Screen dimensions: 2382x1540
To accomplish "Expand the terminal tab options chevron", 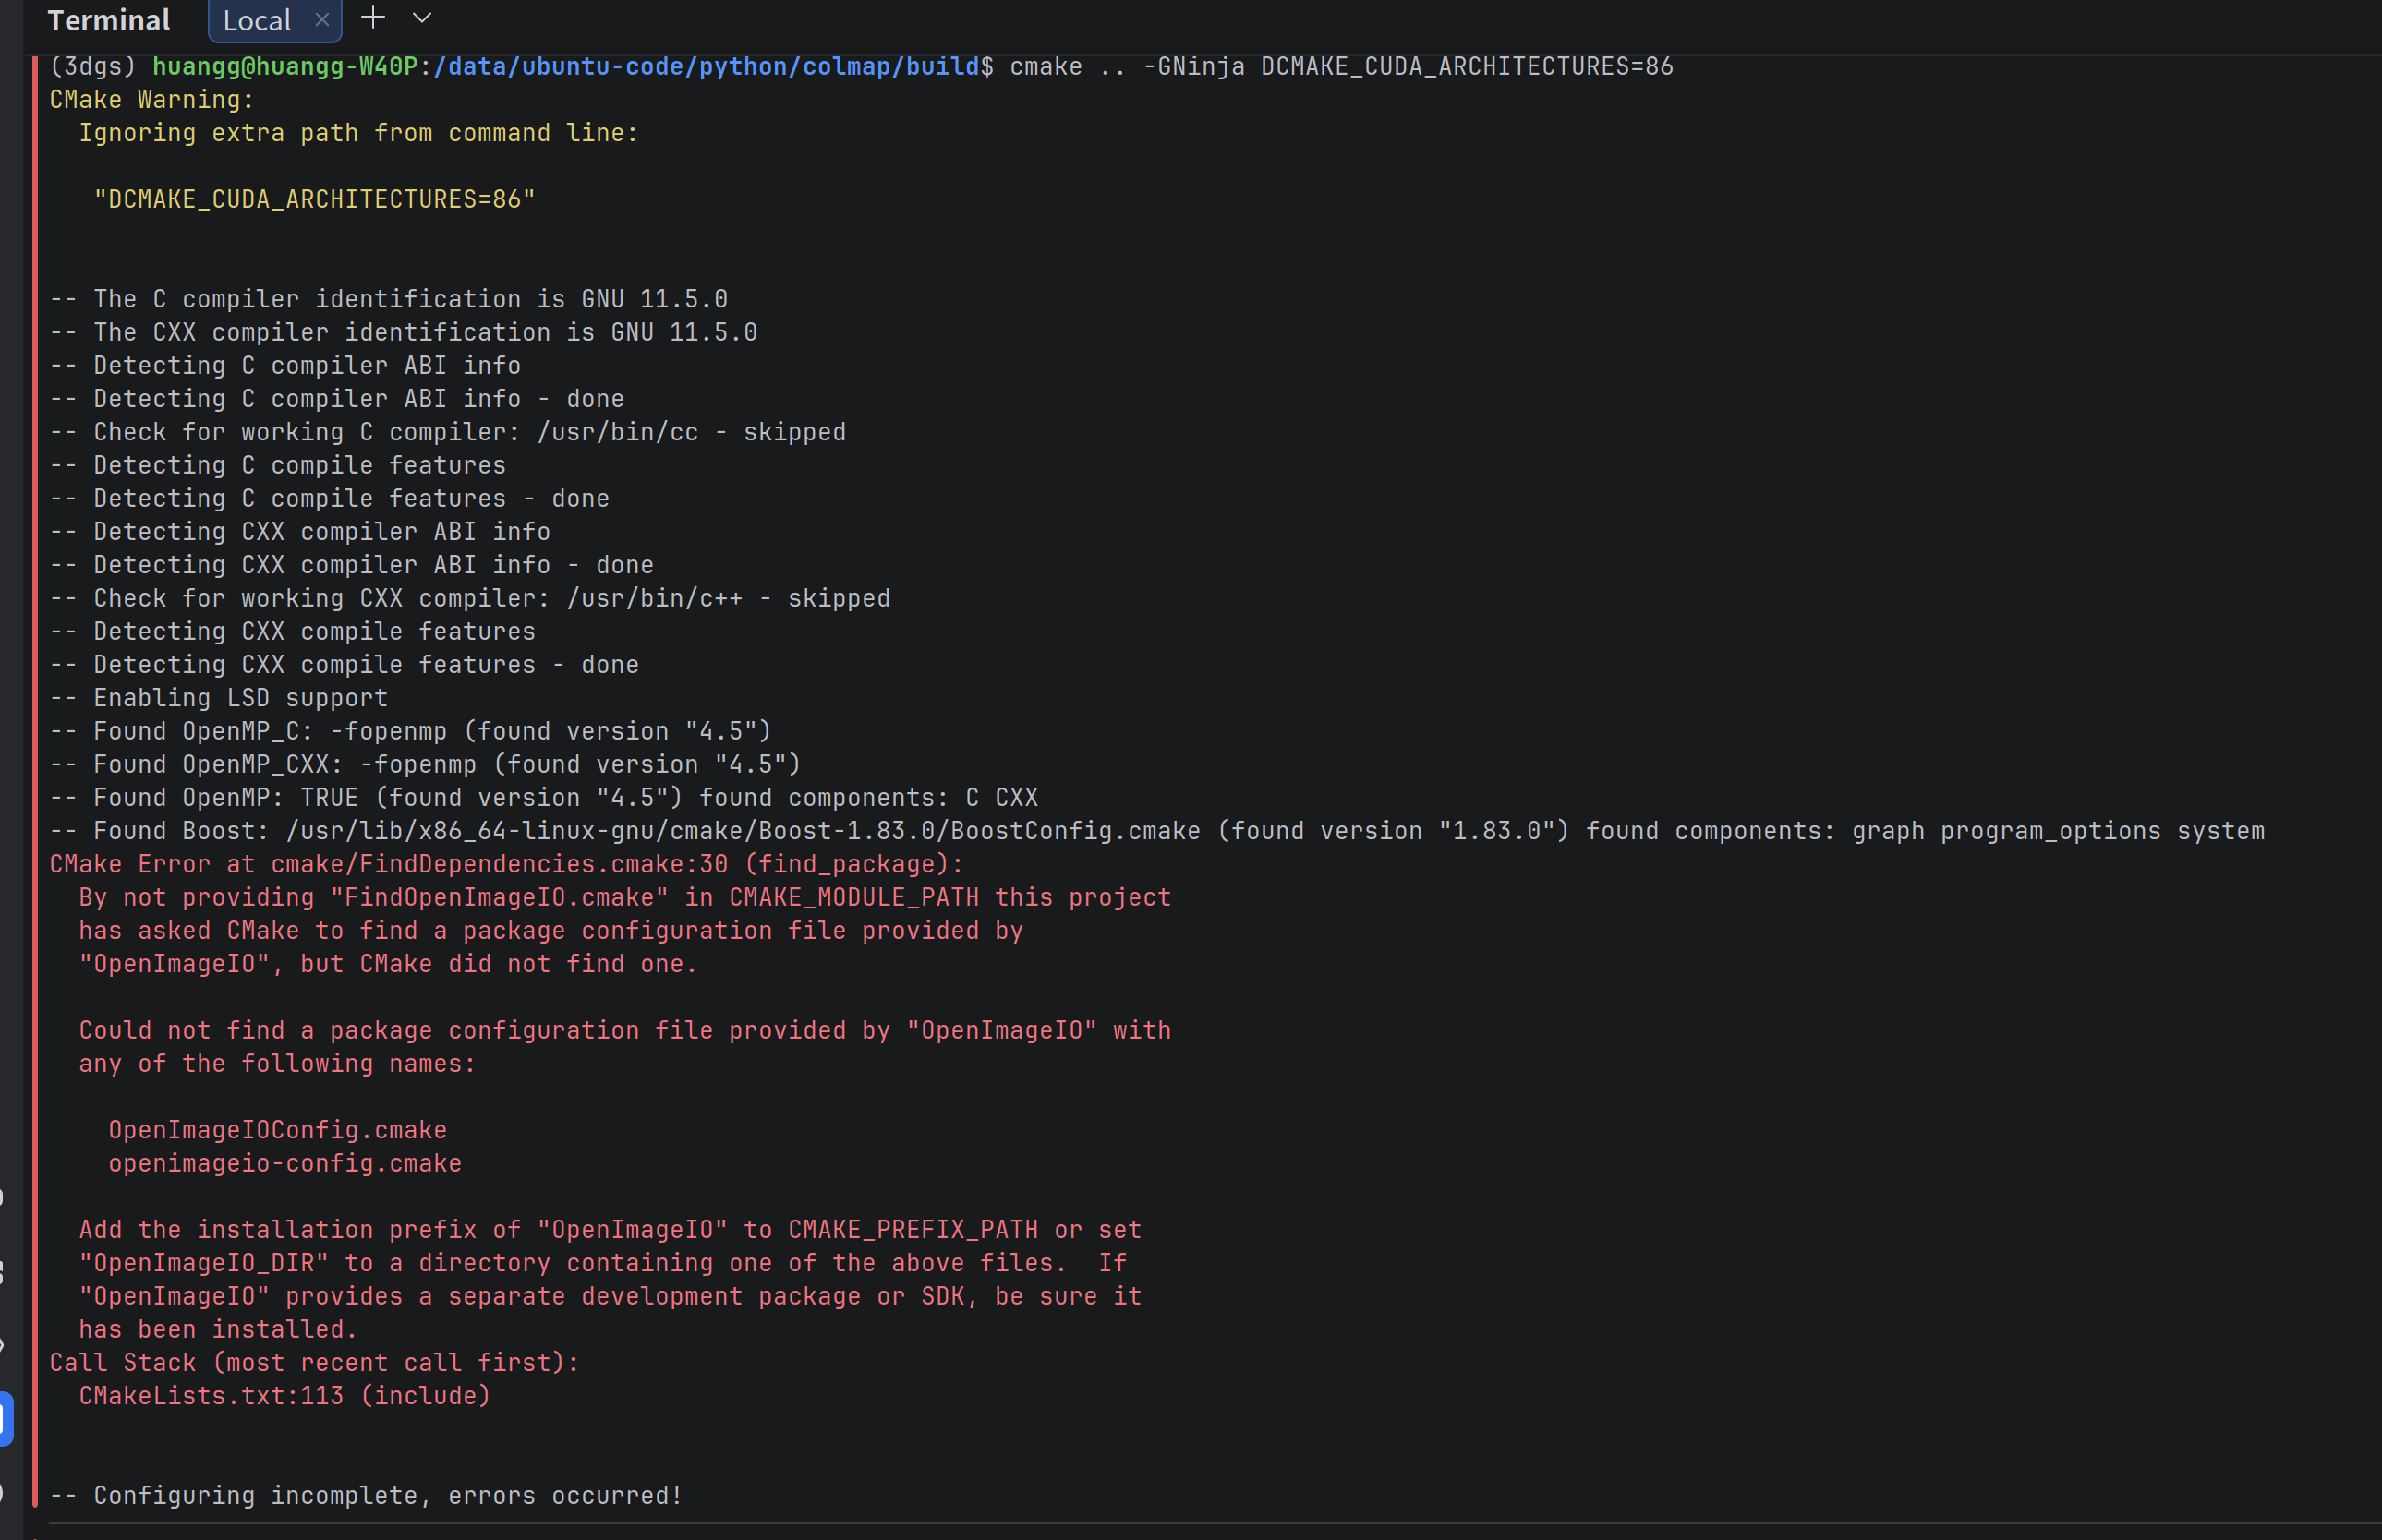I will pyautogui.click(x=422, y=18).
